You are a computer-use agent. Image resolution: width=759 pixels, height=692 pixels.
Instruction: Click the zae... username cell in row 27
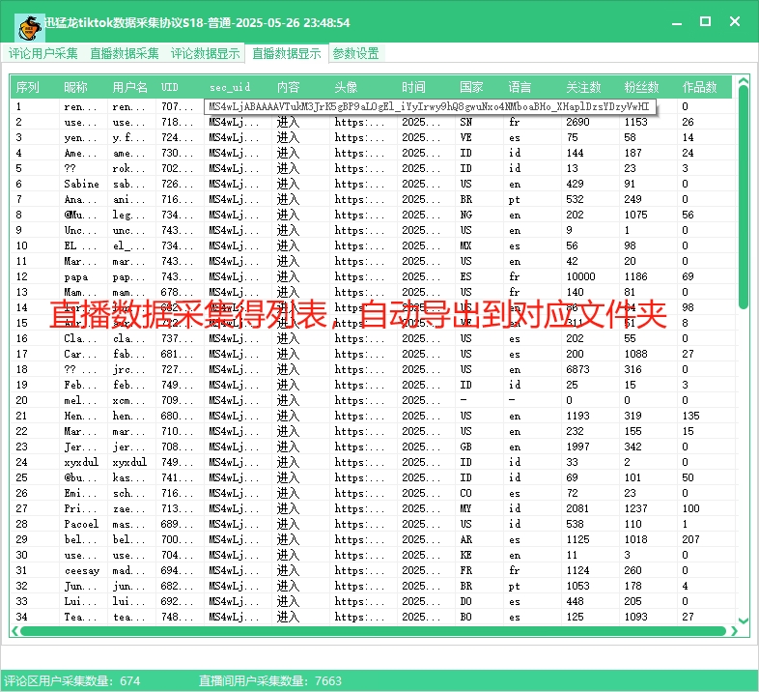(128, 508)
